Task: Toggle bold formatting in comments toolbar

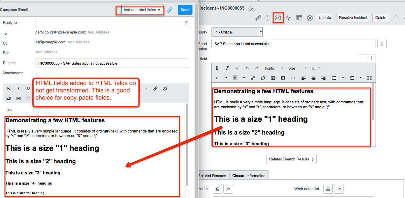Action: point(217,68)
